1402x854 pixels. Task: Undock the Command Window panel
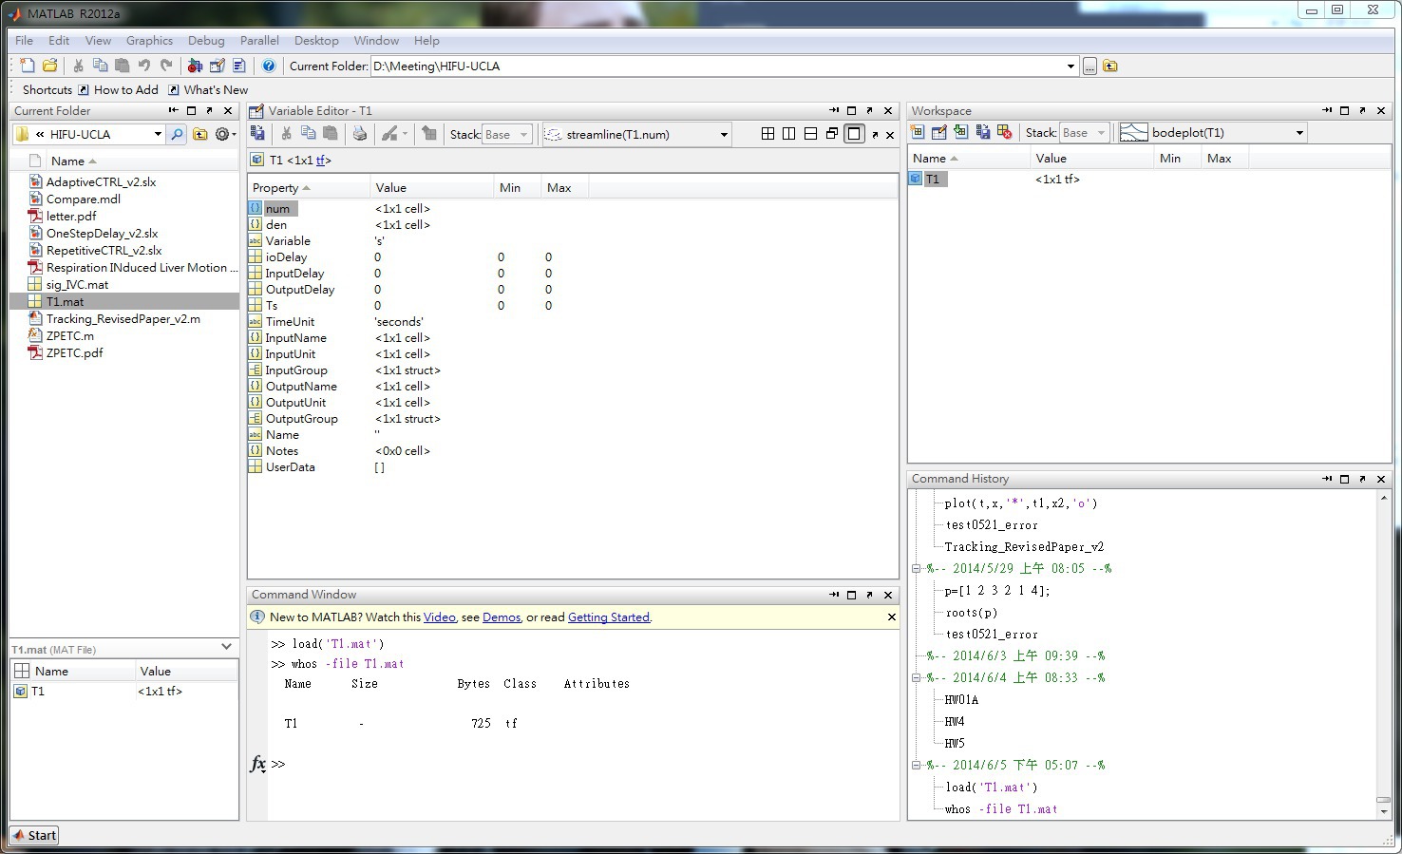point(870,595)
